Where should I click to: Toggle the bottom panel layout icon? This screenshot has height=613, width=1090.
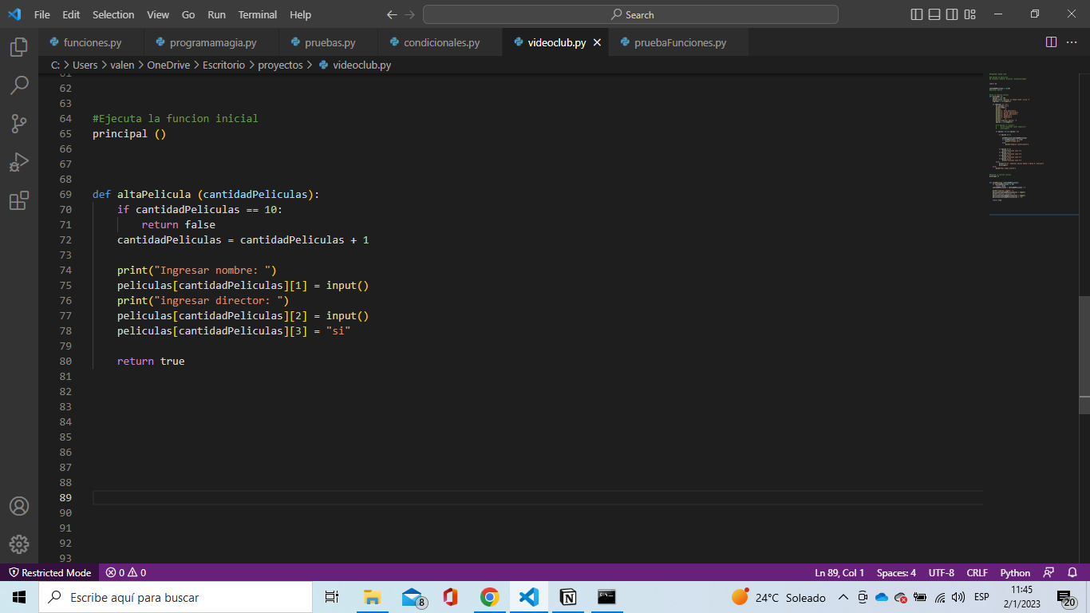coord(934,14)
